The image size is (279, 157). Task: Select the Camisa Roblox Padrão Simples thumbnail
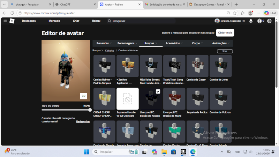pyautogui.click(x=104, y=66)
